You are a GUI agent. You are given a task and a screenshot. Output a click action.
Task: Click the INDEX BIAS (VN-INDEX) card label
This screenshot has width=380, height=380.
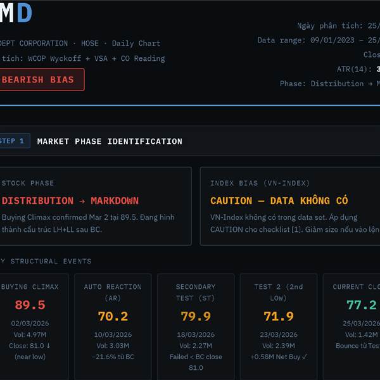click(260, 183)
